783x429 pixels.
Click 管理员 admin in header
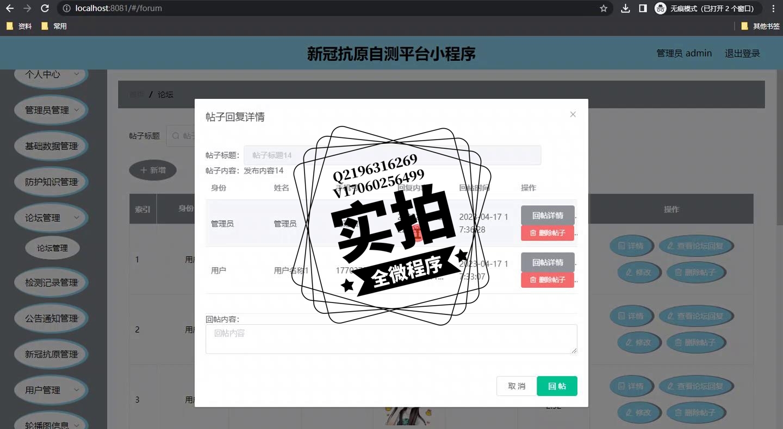[x=684, y=53]
